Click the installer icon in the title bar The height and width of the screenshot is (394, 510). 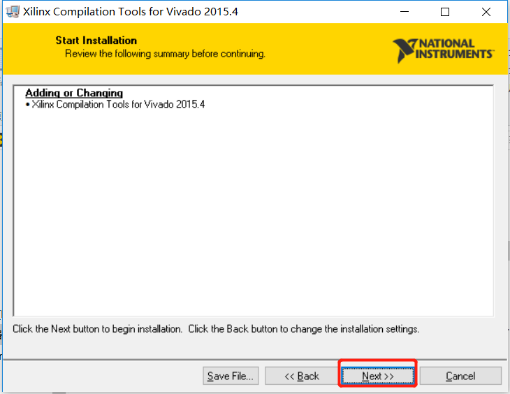(x=13, y=12)
